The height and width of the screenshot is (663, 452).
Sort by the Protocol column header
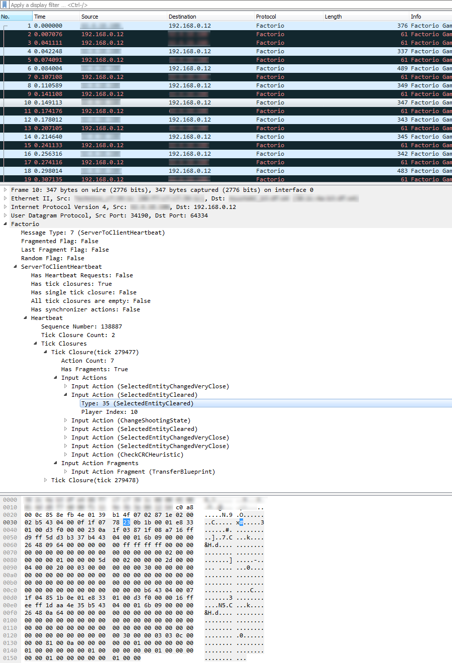289,17
